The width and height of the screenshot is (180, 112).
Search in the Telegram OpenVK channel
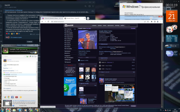click(86, 6)
